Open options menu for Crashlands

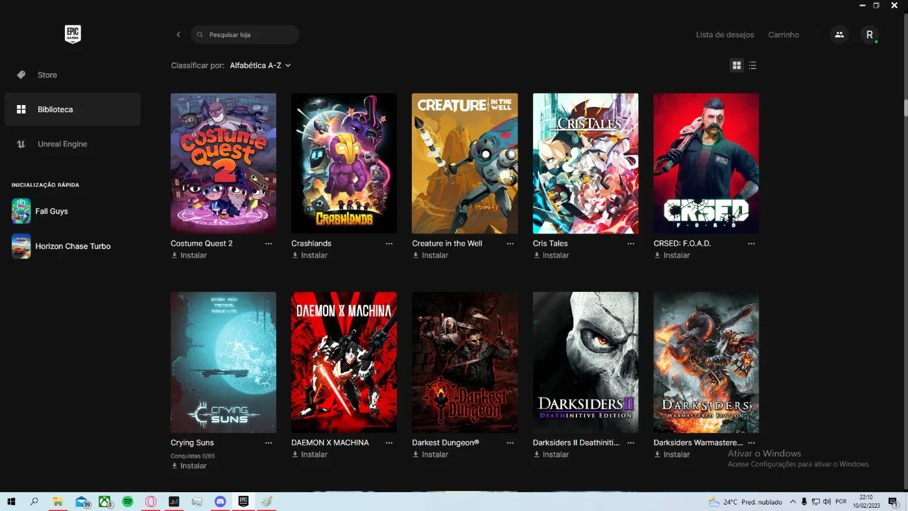[x=389, y=244]
